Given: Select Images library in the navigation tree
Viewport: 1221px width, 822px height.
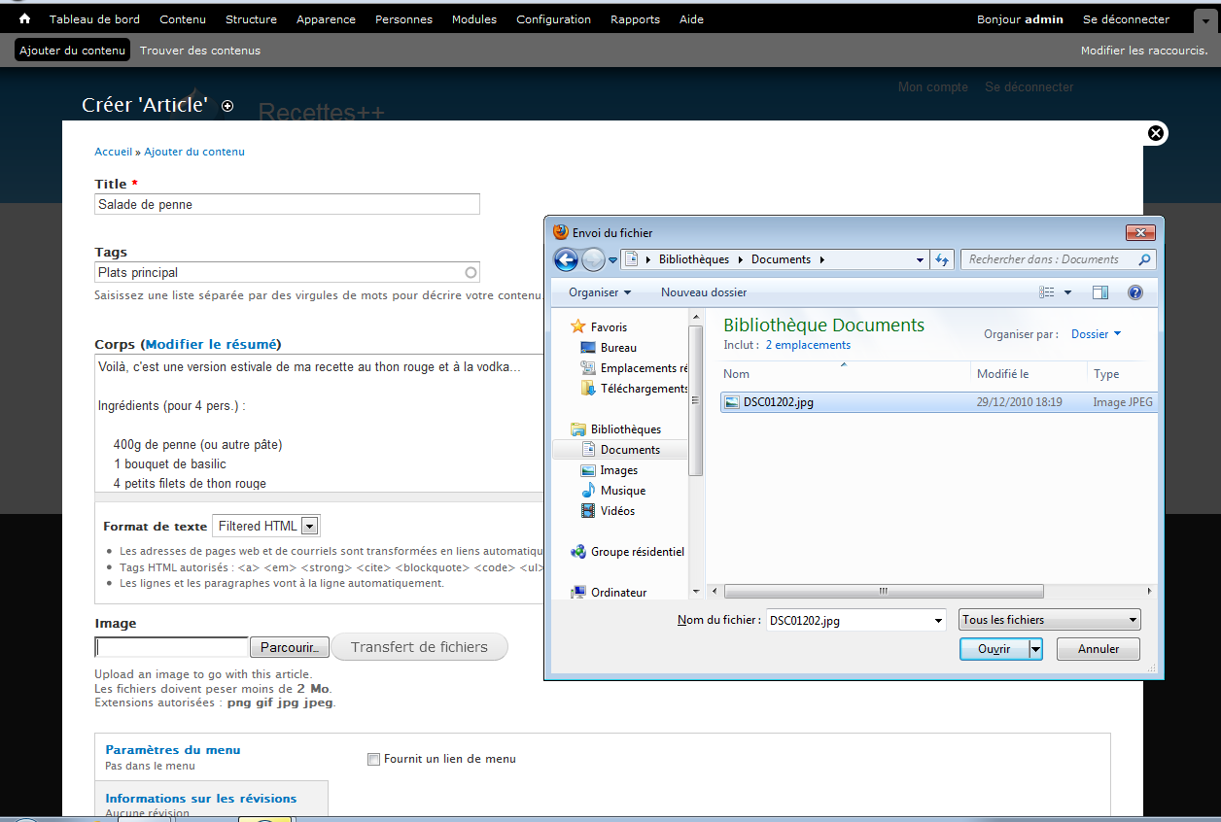Looking at the screenshot, I should click(x=618, y=470).
